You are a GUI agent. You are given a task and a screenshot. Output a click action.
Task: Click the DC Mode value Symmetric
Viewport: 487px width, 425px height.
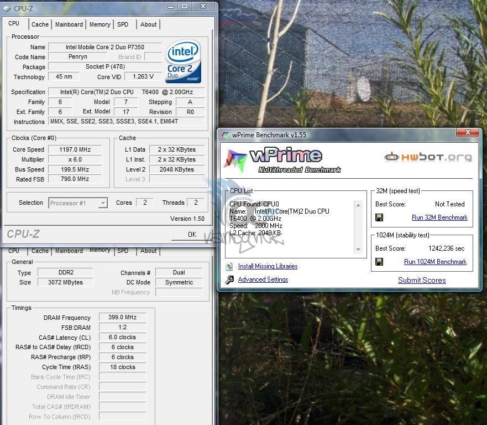pyautogui.click(x=179, y=282)
